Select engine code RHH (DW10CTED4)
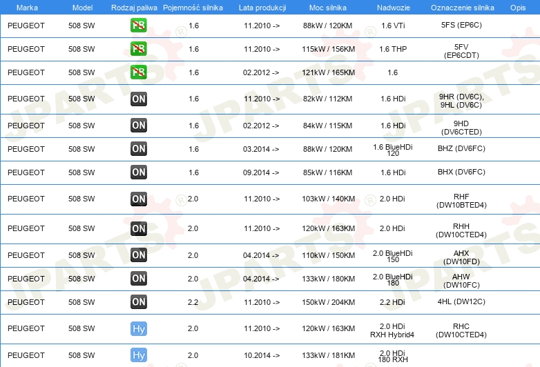 click(x=461, y=230)
